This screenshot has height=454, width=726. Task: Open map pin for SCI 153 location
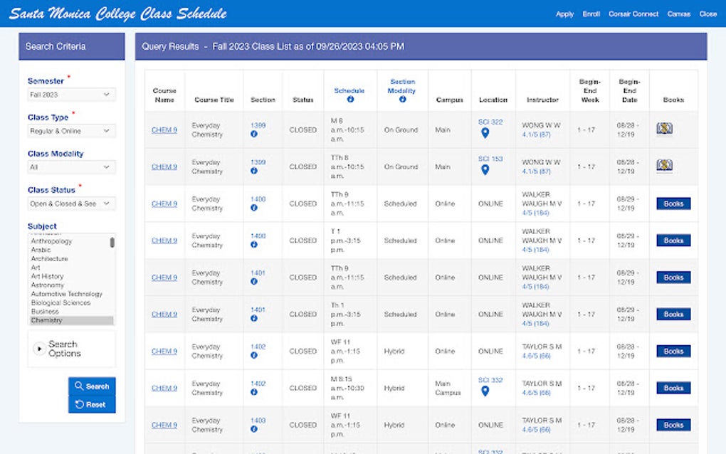pos(485,170)
